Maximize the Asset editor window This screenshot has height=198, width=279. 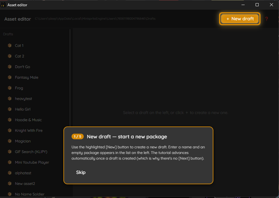257,5
